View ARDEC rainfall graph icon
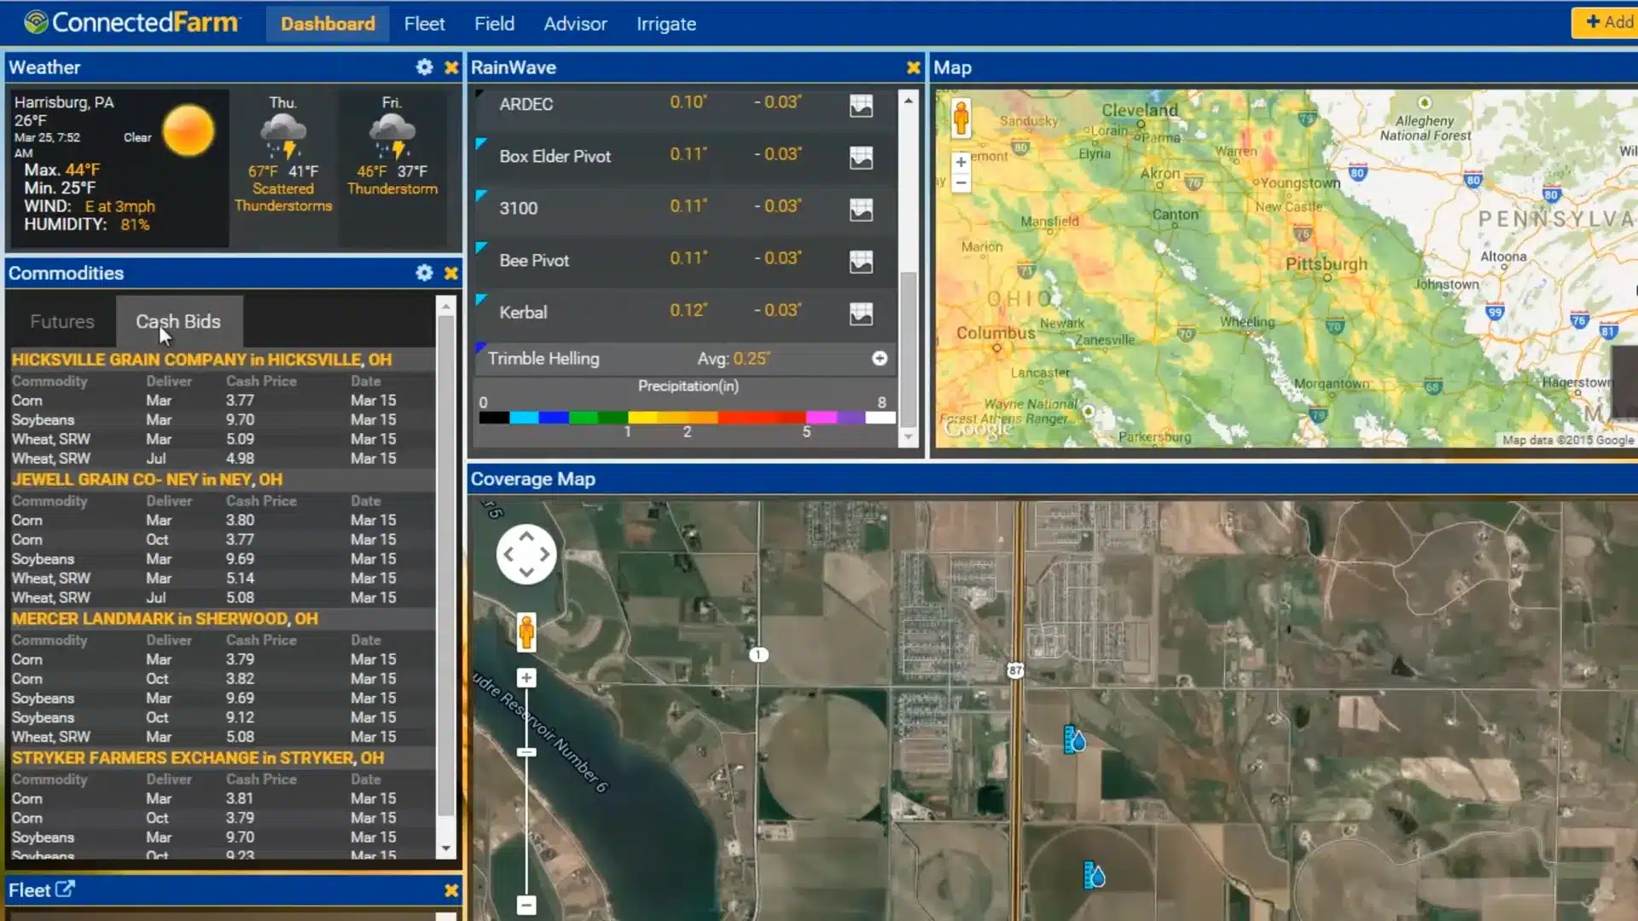The image size is (1638, 921). (x=862, y=106)
